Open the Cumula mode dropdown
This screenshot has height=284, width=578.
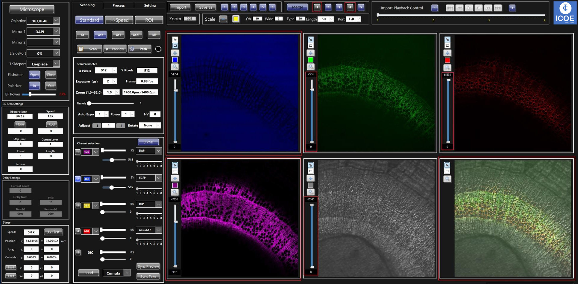tap(127, 273)
